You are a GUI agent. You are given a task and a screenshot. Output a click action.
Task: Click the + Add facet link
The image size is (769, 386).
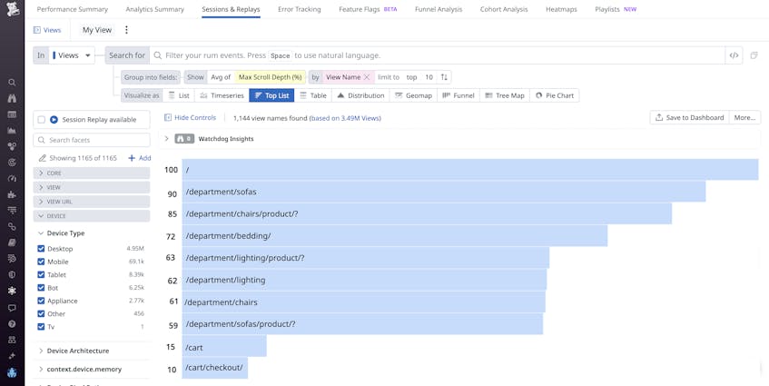(140, 158)
